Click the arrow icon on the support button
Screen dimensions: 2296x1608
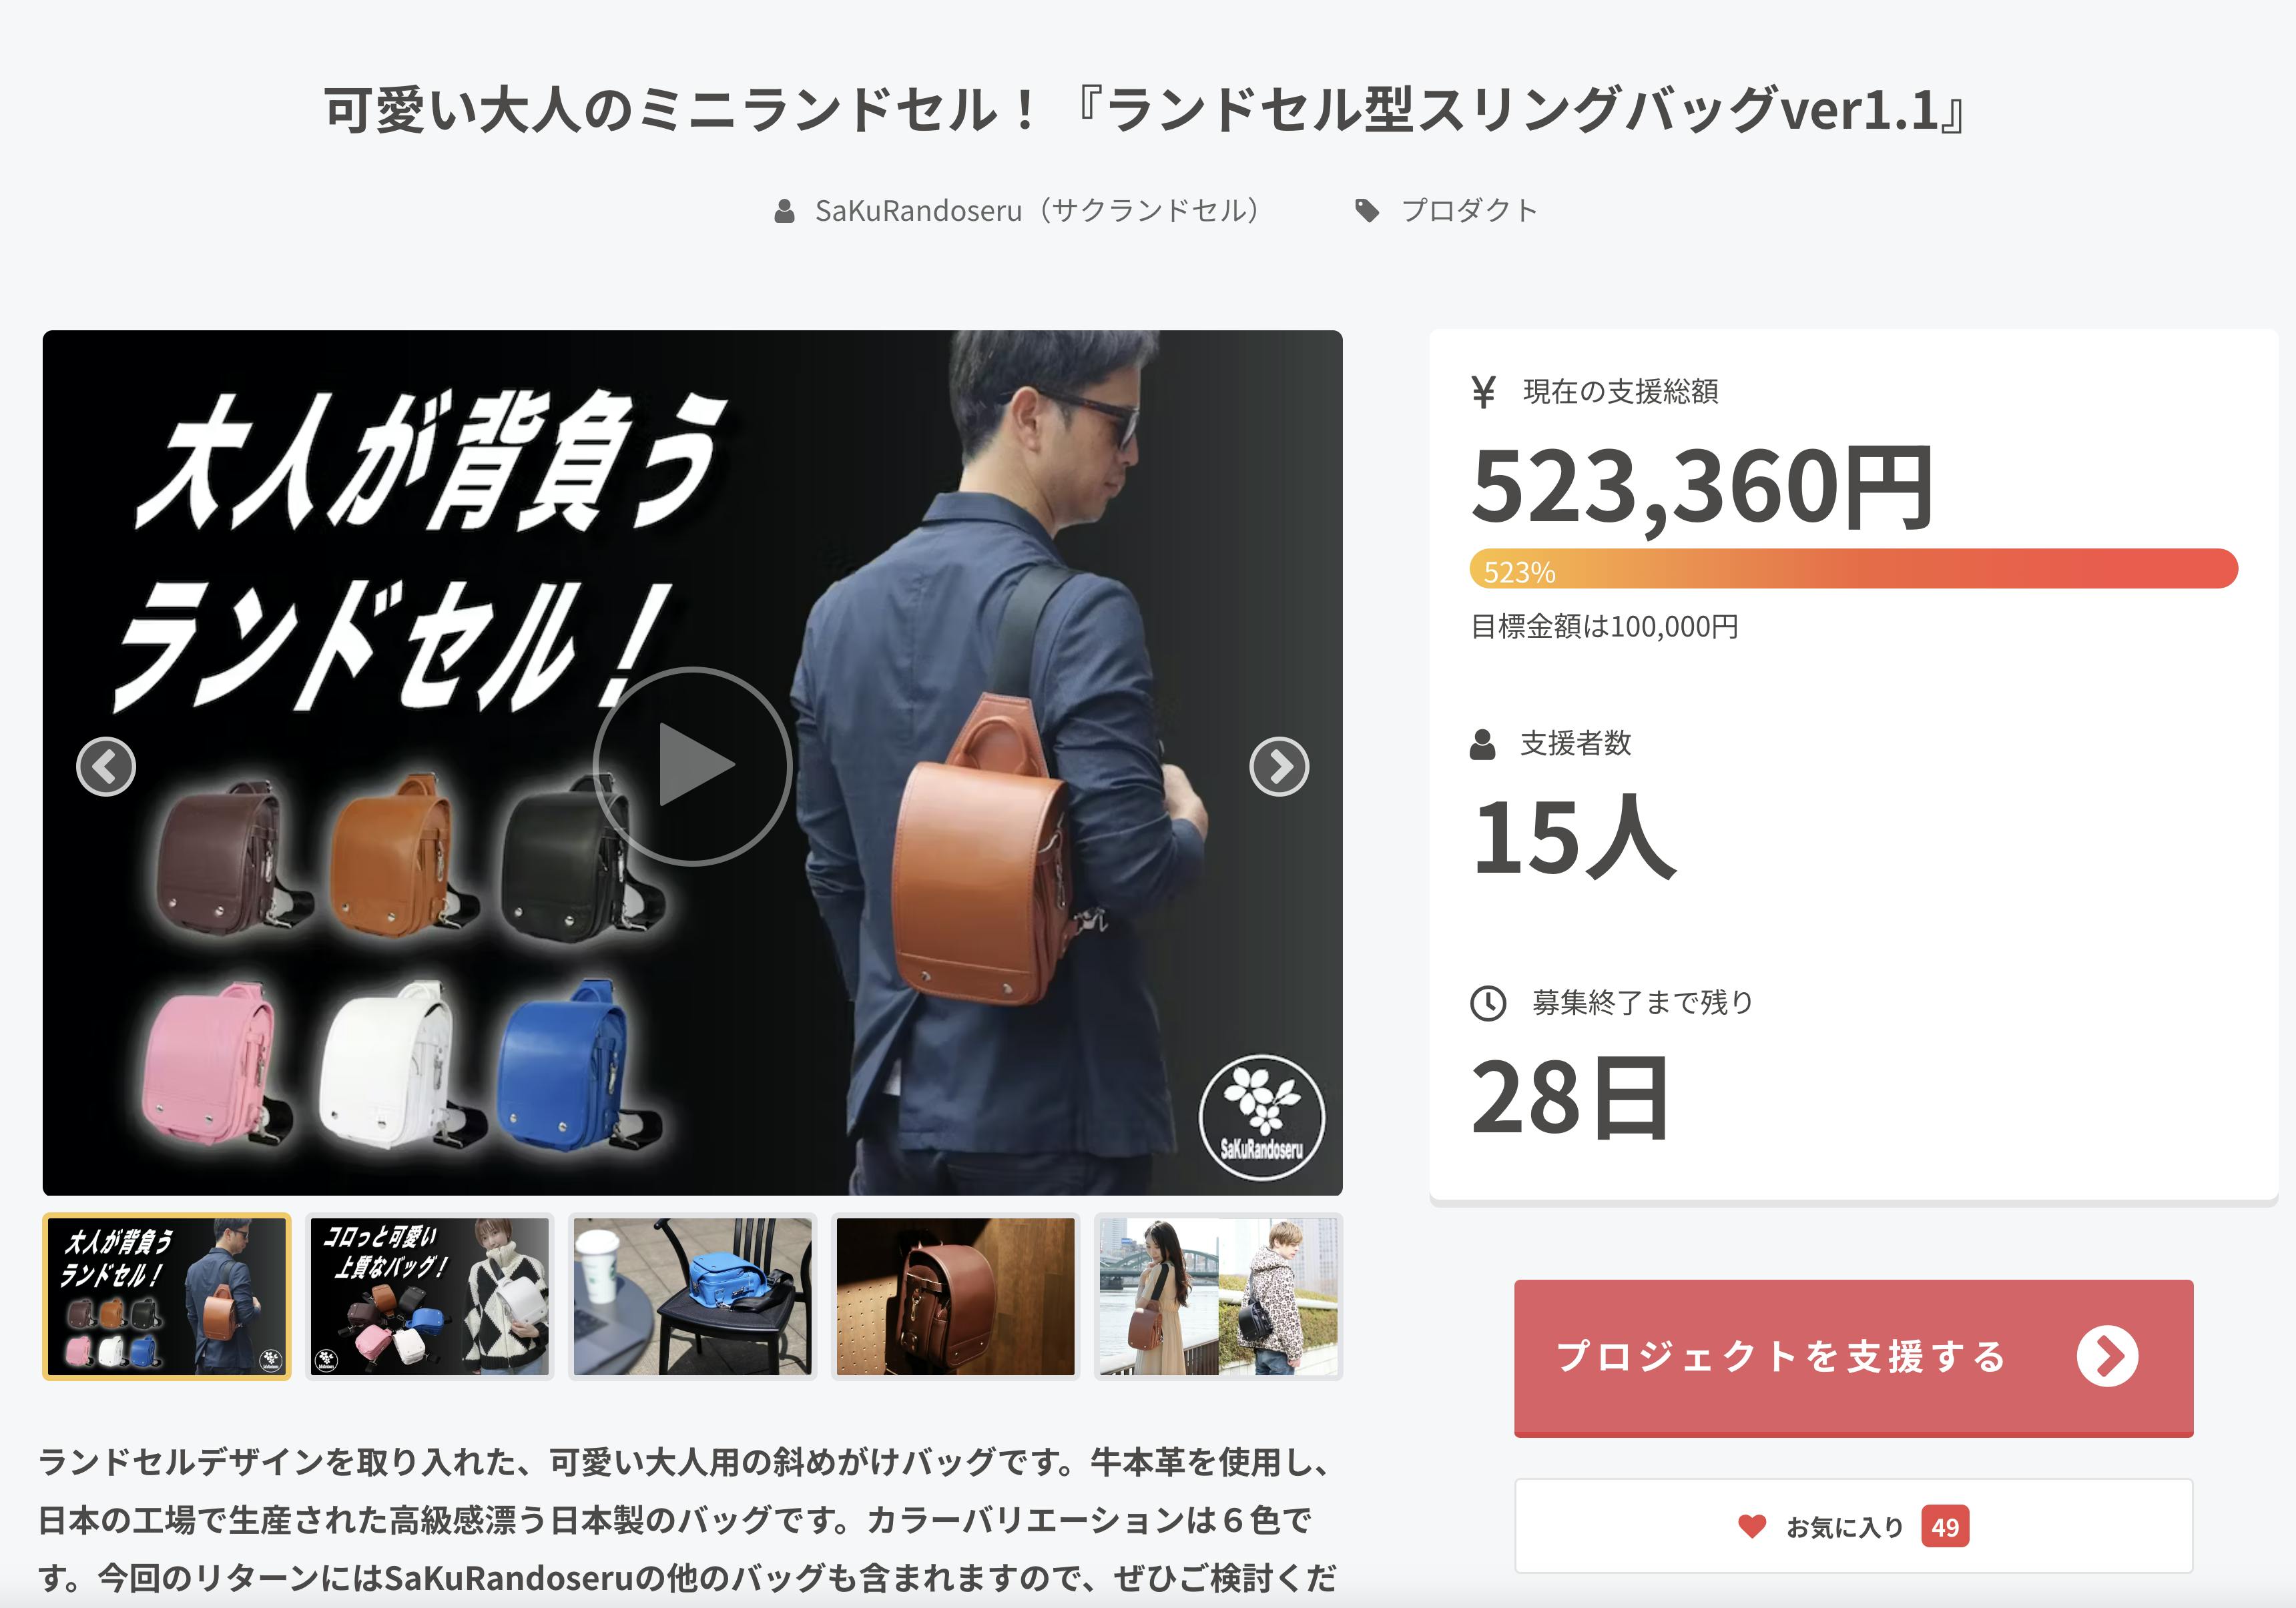tap(2107, 1356)
